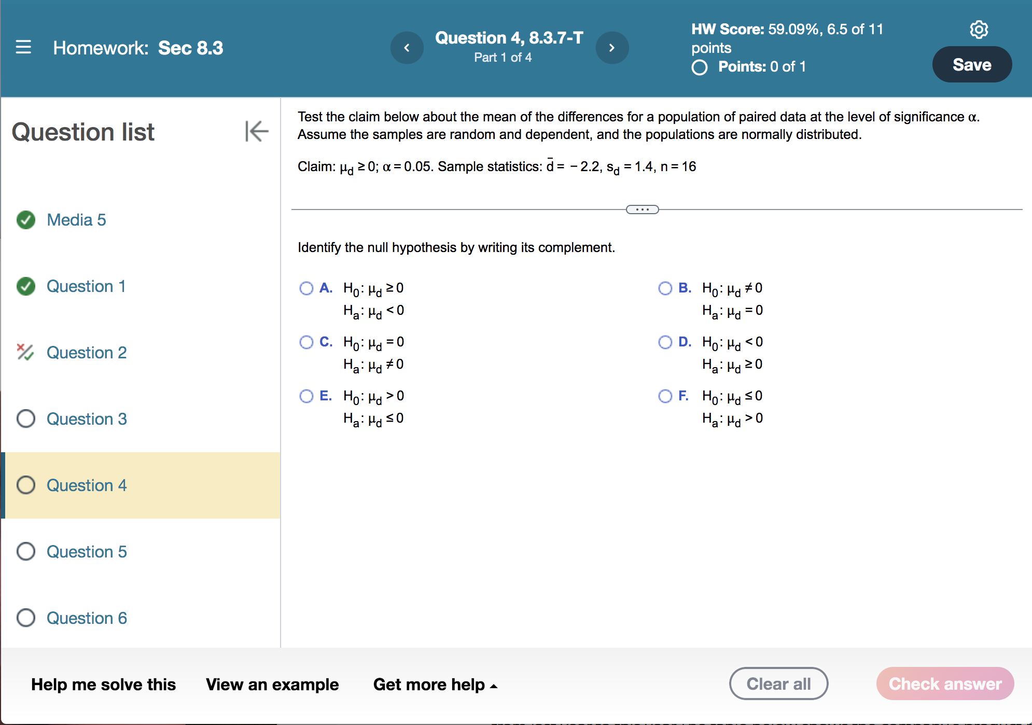
Task: Click Check answer button
Action: click(945, 684)
